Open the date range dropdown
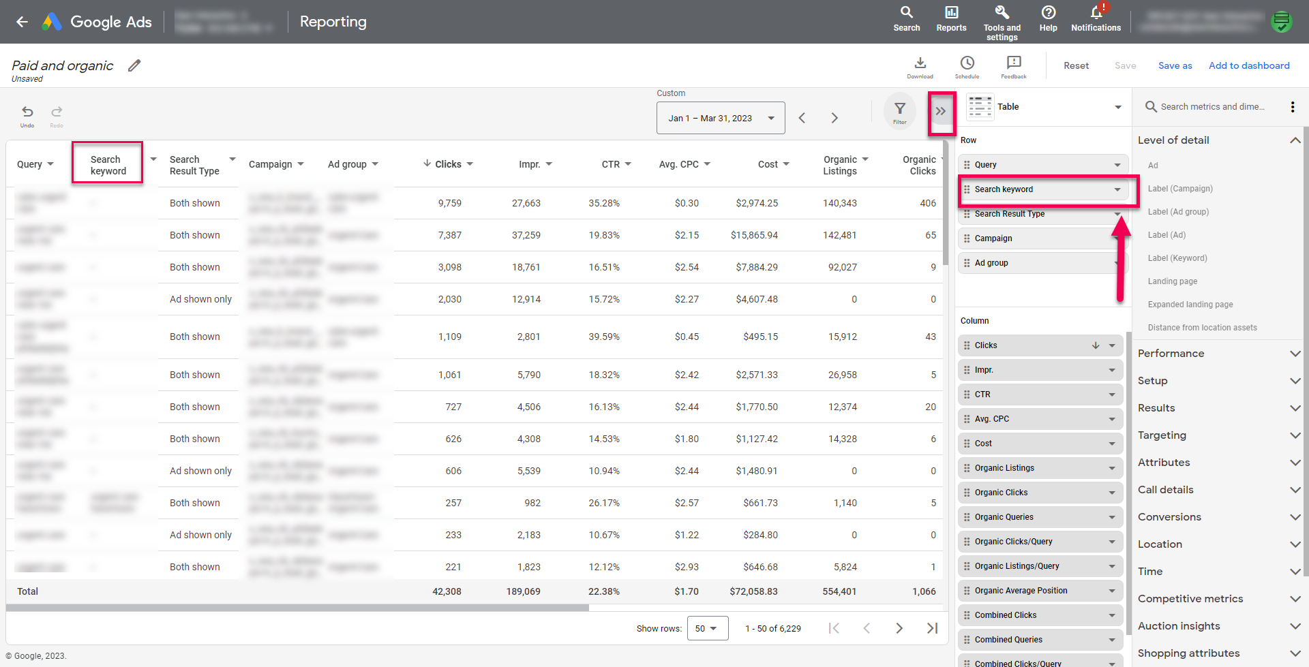1309x667 pixels. [x=721, y=118]
